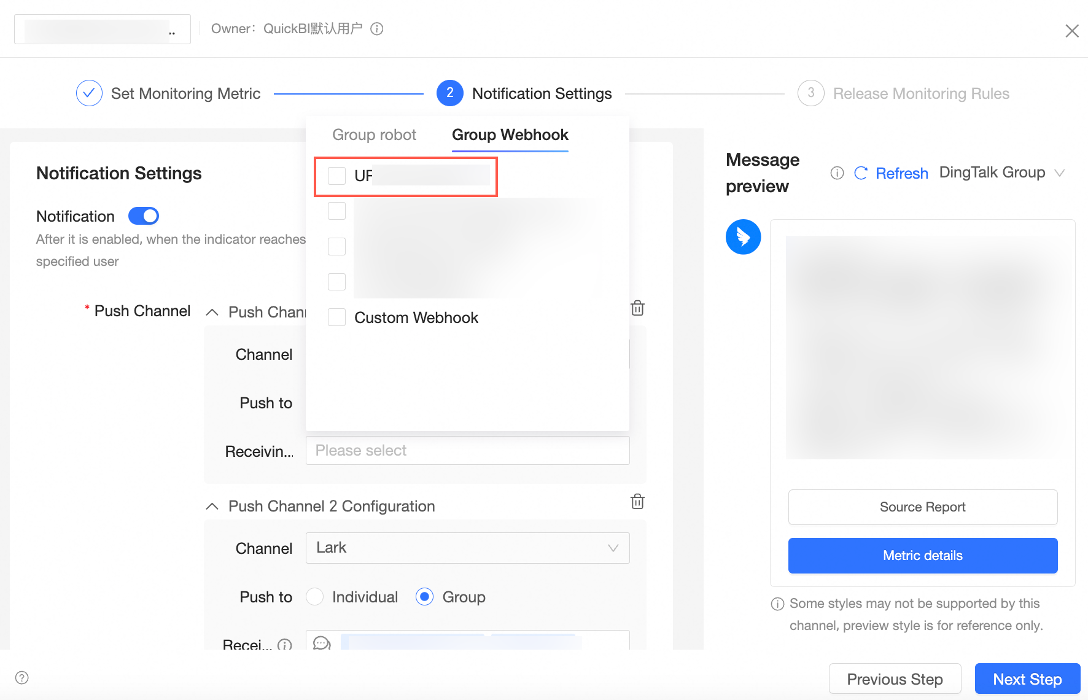Open the help question mark icon
The image size is (1088, 700).
(22, 677)
